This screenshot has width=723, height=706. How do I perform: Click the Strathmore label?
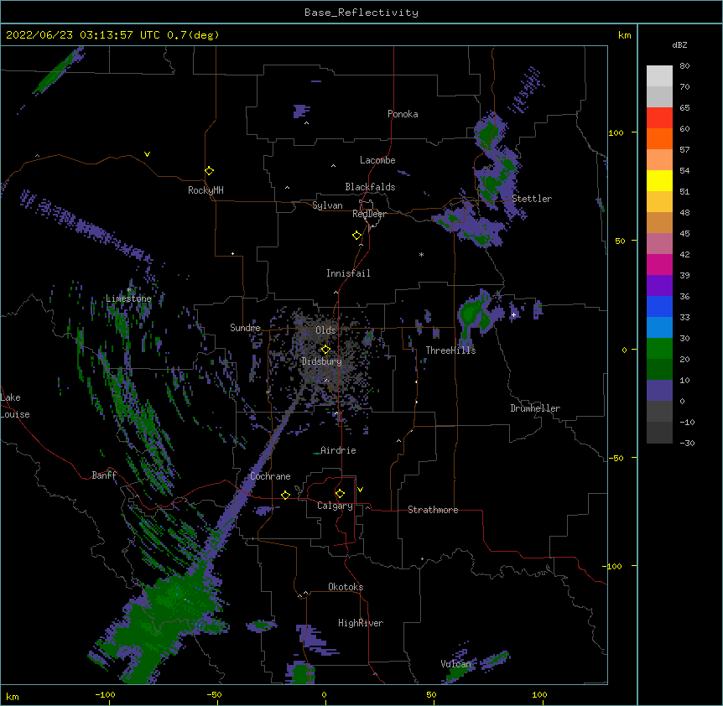click(433, 510)
